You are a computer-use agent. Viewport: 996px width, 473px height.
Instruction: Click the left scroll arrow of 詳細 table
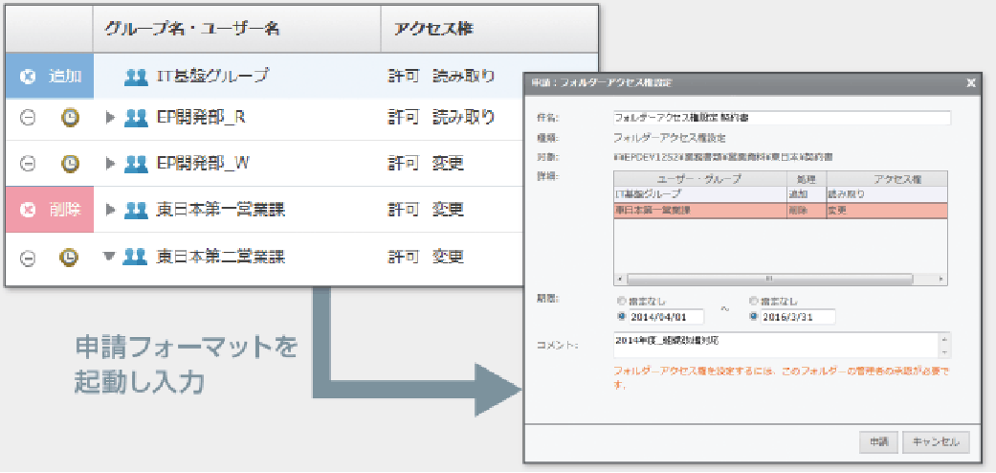(620, 279)
